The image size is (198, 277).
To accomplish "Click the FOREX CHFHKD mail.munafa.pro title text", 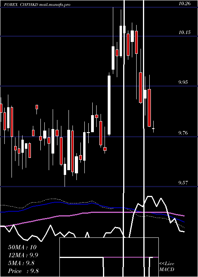I will tap(37, 5).
